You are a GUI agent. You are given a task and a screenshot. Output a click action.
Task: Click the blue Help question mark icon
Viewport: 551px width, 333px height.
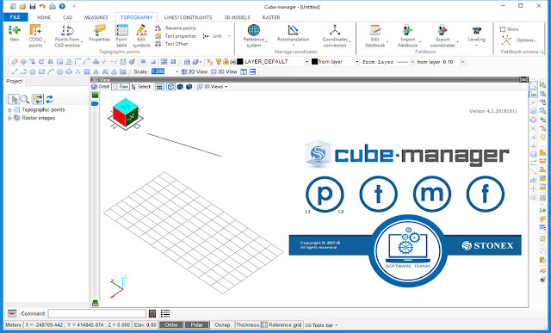tap(62, 6)
